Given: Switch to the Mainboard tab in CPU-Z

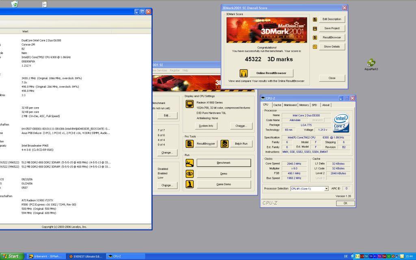Looking at the screenshot, I should pos(290,105).
